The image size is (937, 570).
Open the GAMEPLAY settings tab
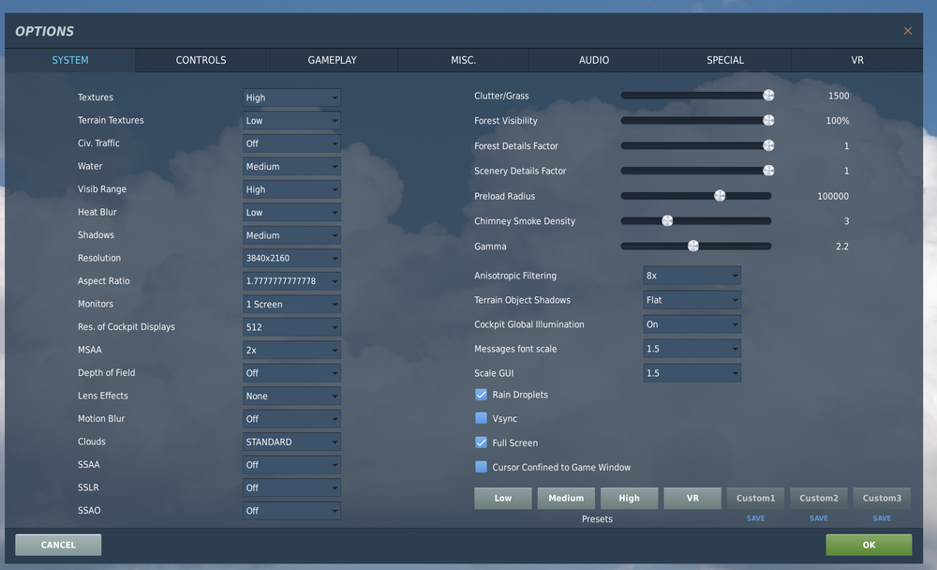point(331,60)
